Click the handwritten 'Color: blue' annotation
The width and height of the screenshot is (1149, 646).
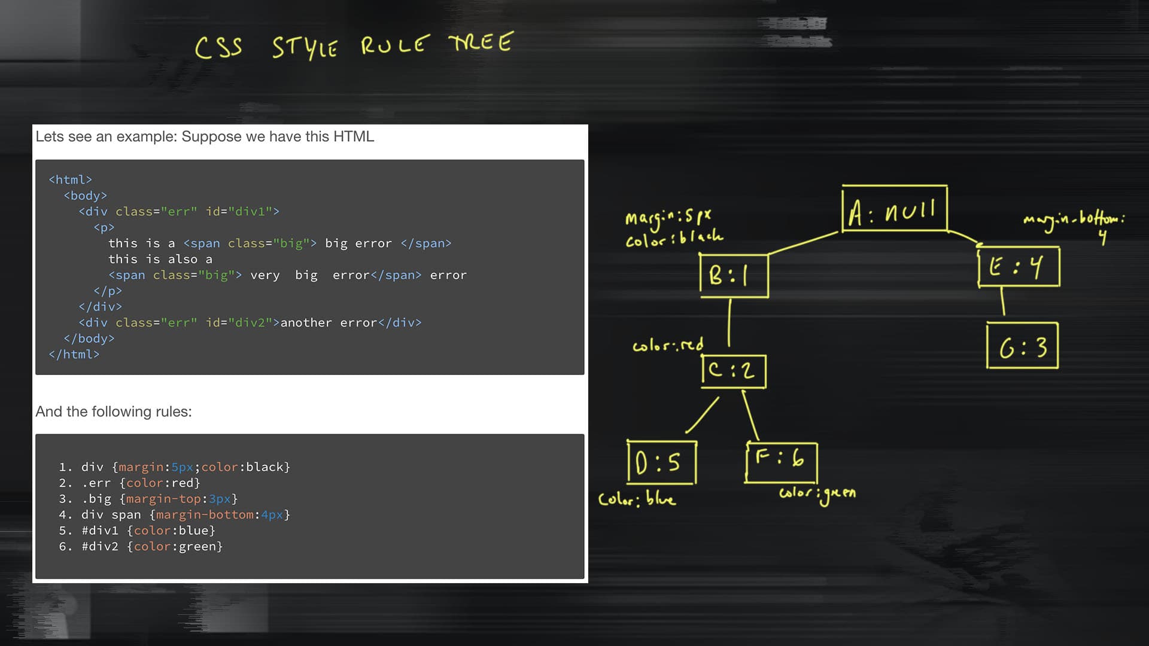point(637,499)
